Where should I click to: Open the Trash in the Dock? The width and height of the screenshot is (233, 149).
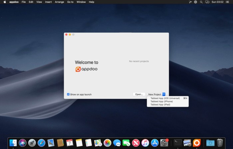(220, 143)
